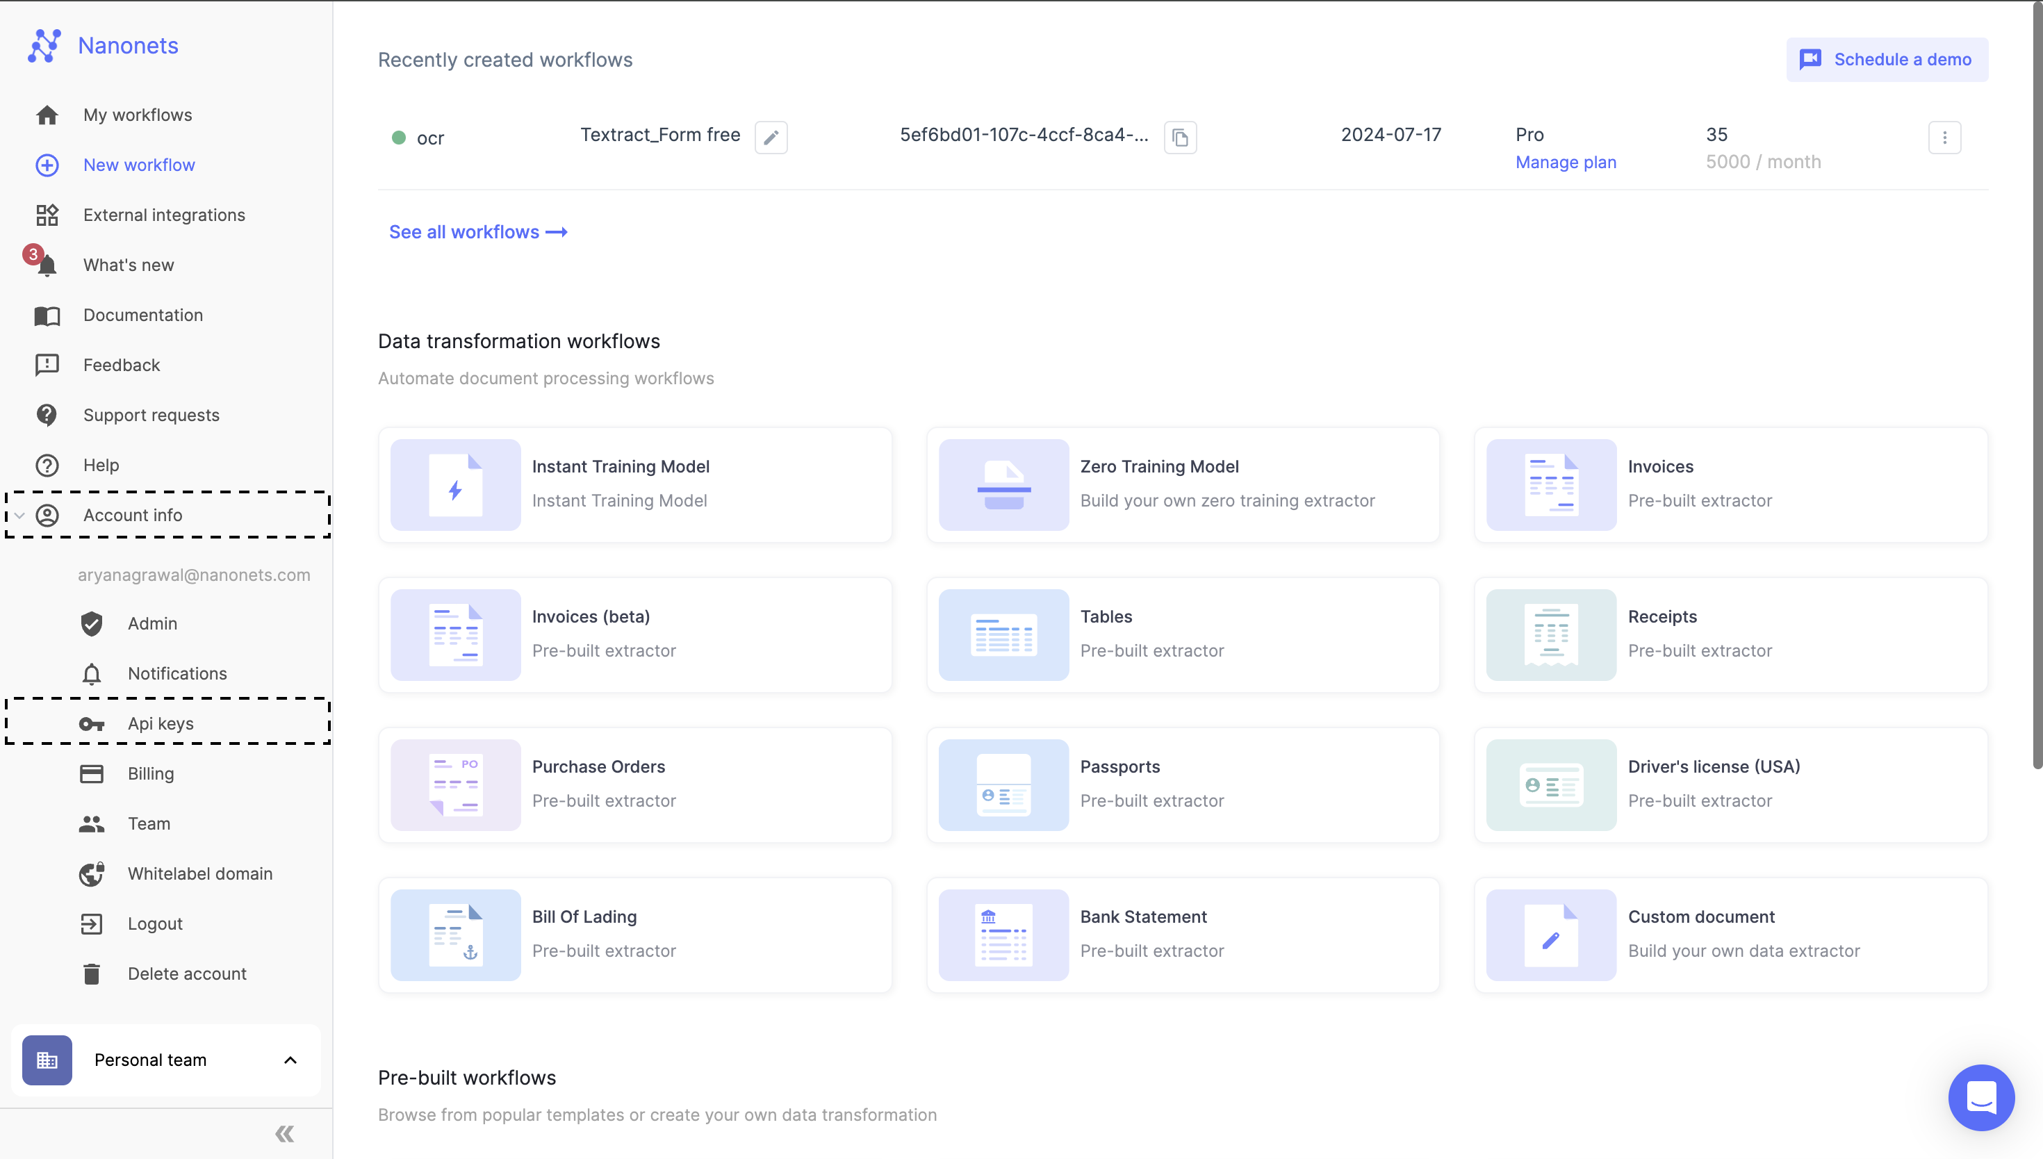The width and height of the screenshot is (2043, 1159).
Task: Choose the Invoices (beta) extractor card
Action: pyautogui.click(x=635, y=635)
